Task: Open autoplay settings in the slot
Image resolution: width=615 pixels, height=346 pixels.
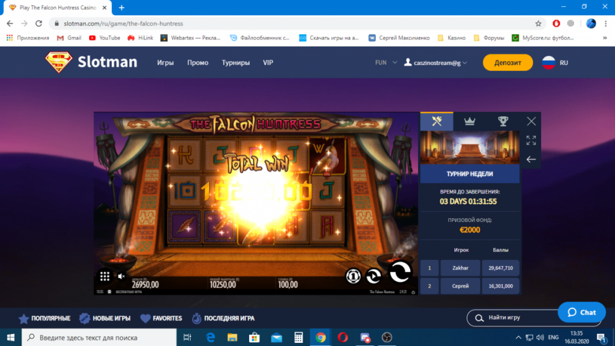Action: click(373, 276)
